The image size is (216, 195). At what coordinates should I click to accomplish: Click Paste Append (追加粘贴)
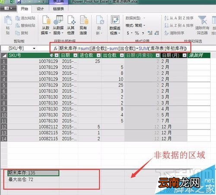[x=25, y=18]
